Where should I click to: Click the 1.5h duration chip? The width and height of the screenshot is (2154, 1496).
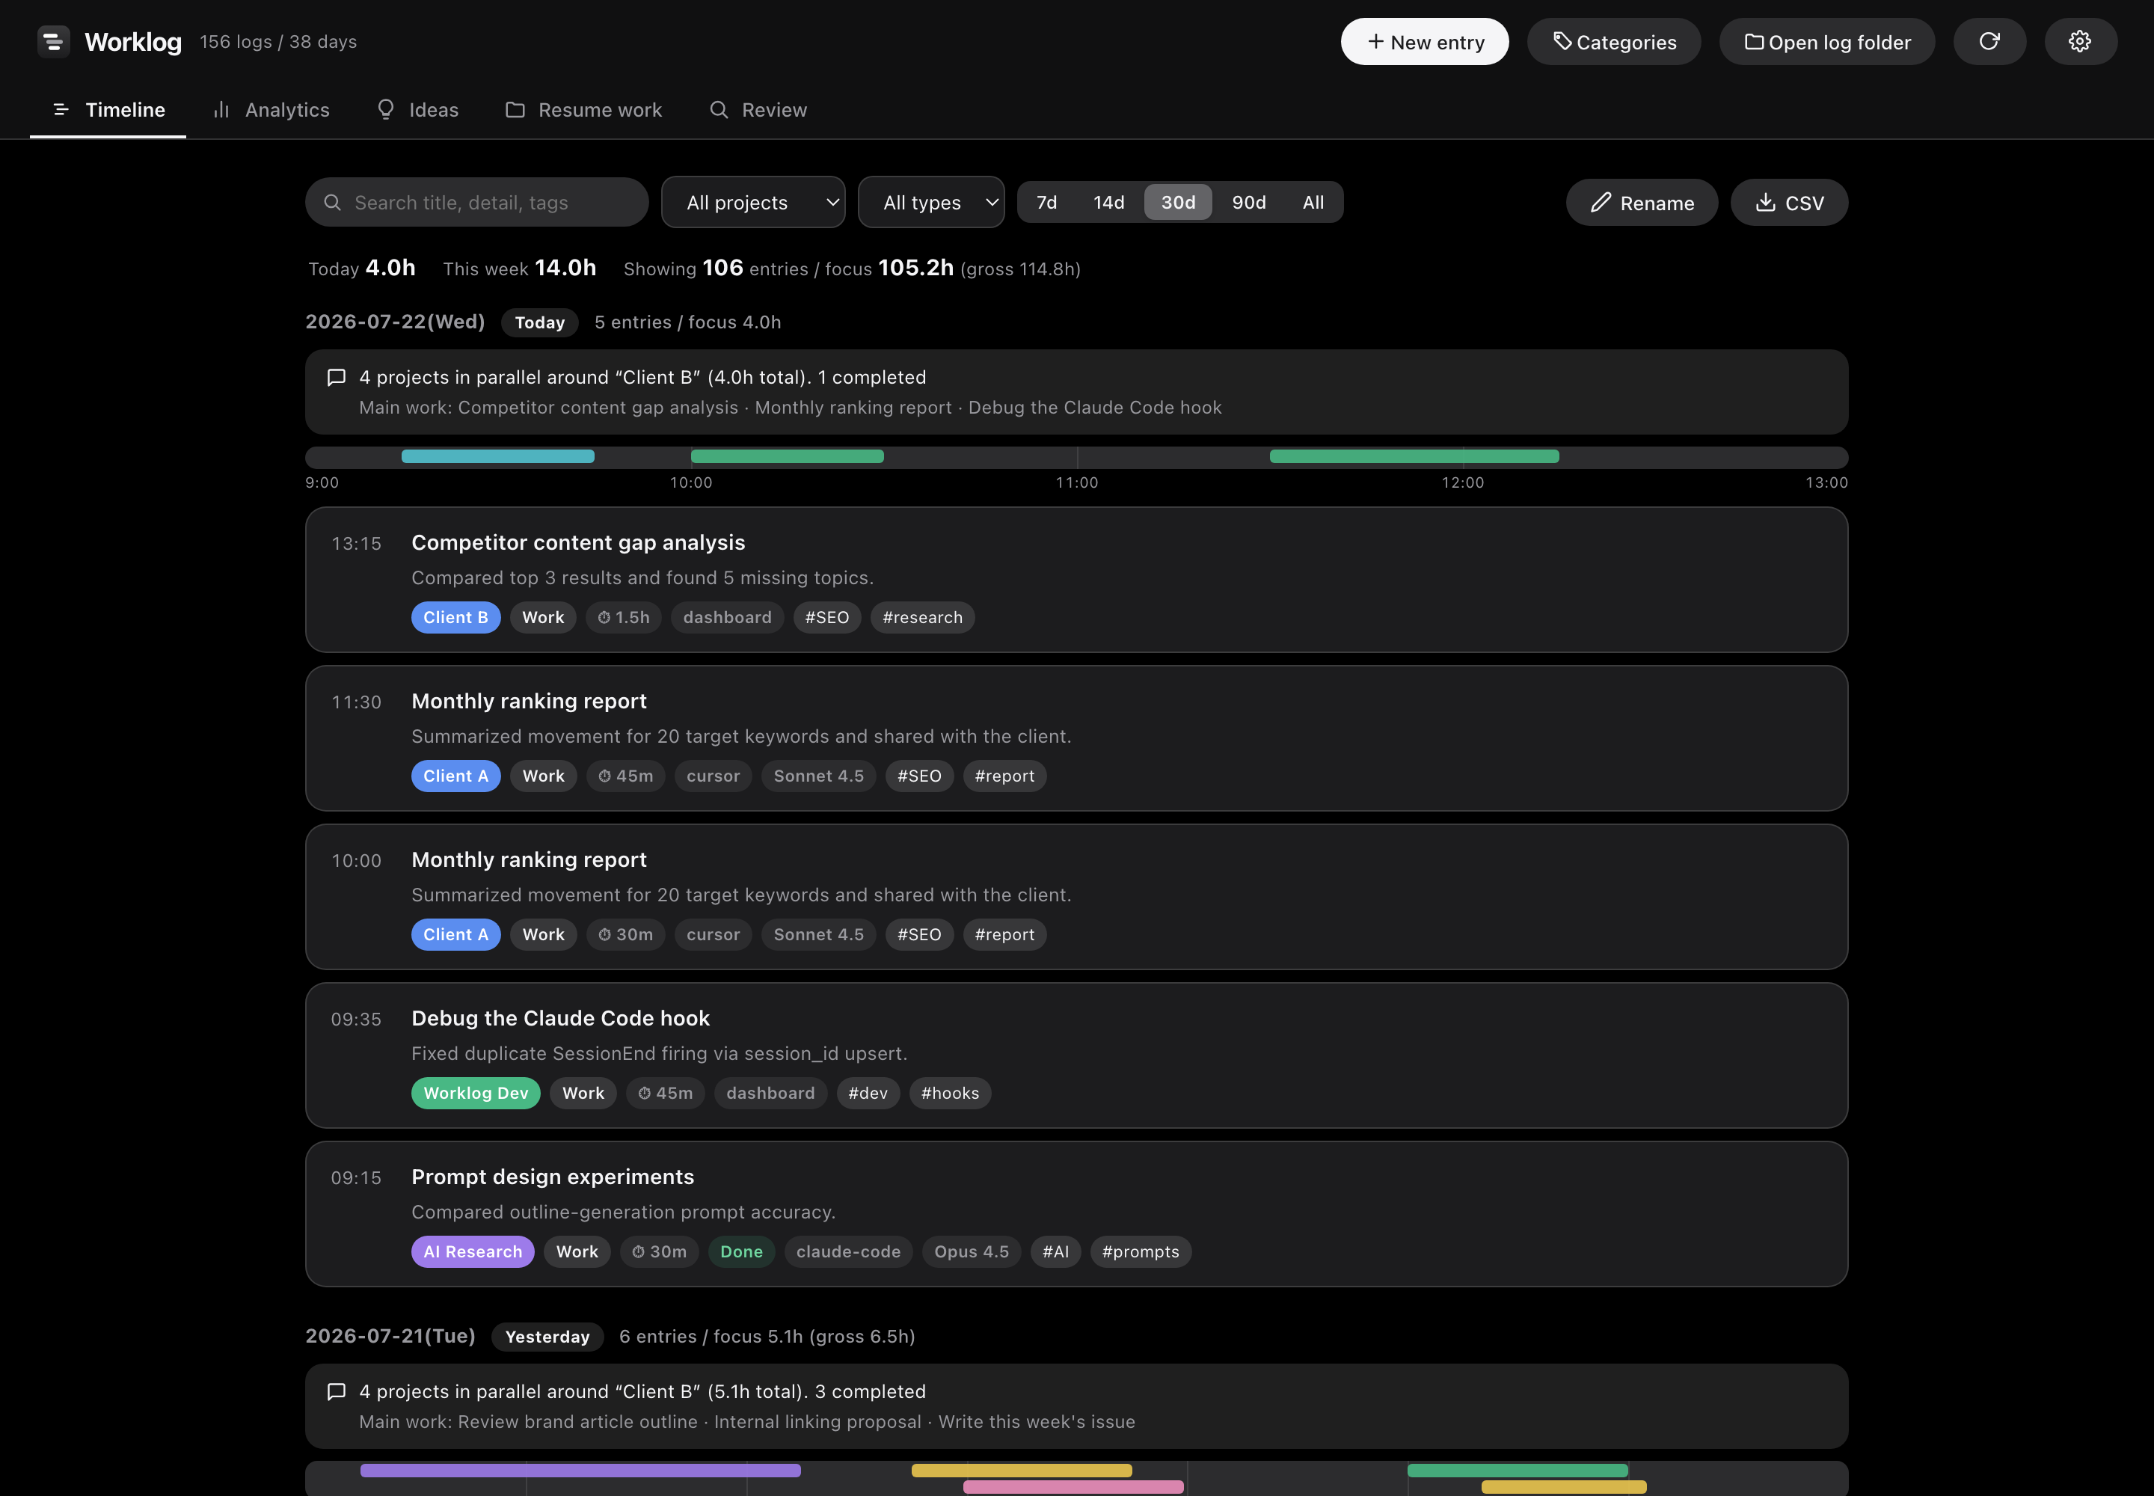pyautogui.click(x=623, y=618)
